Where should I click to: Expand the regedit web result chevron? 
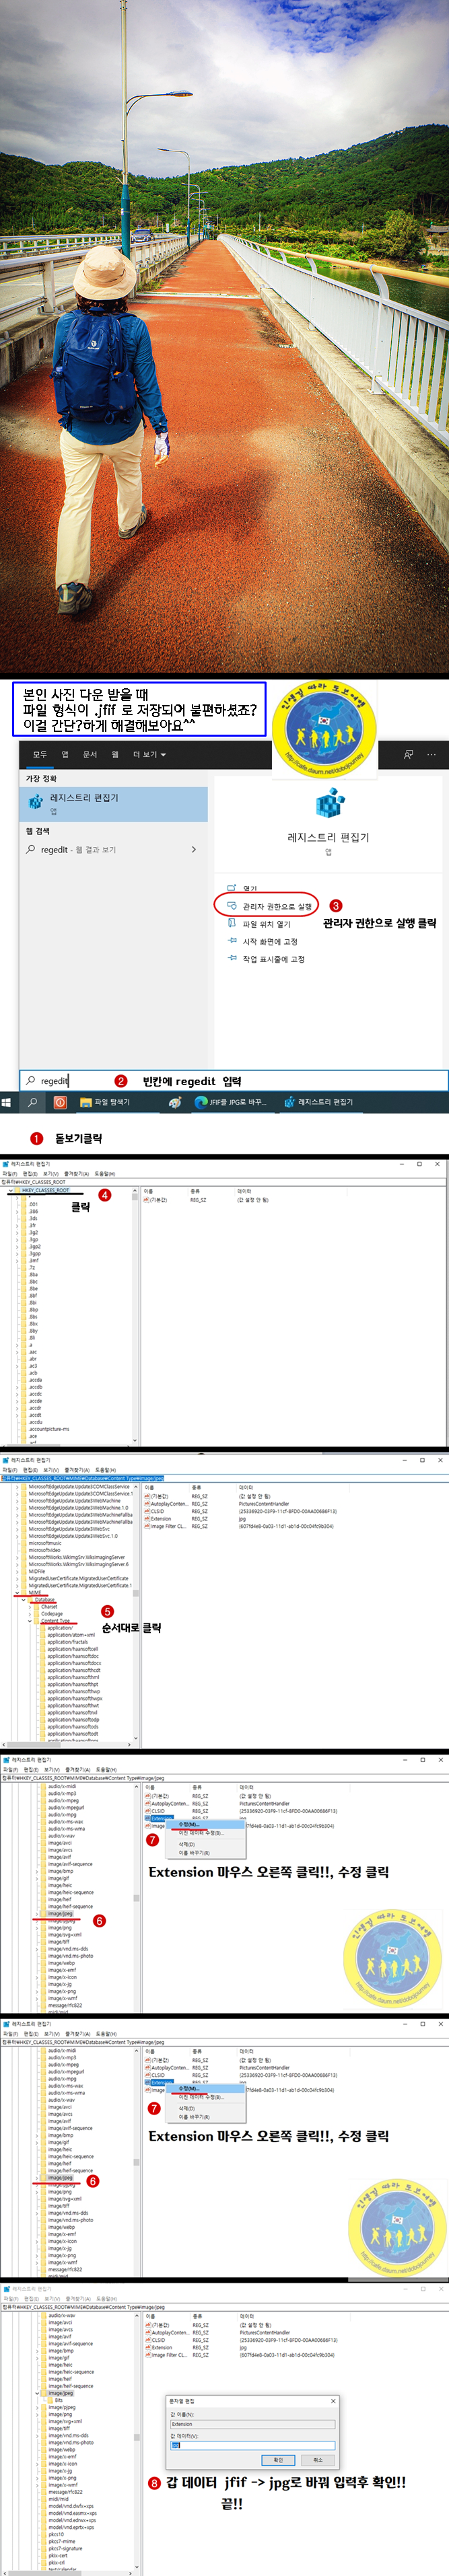point(194,849)
